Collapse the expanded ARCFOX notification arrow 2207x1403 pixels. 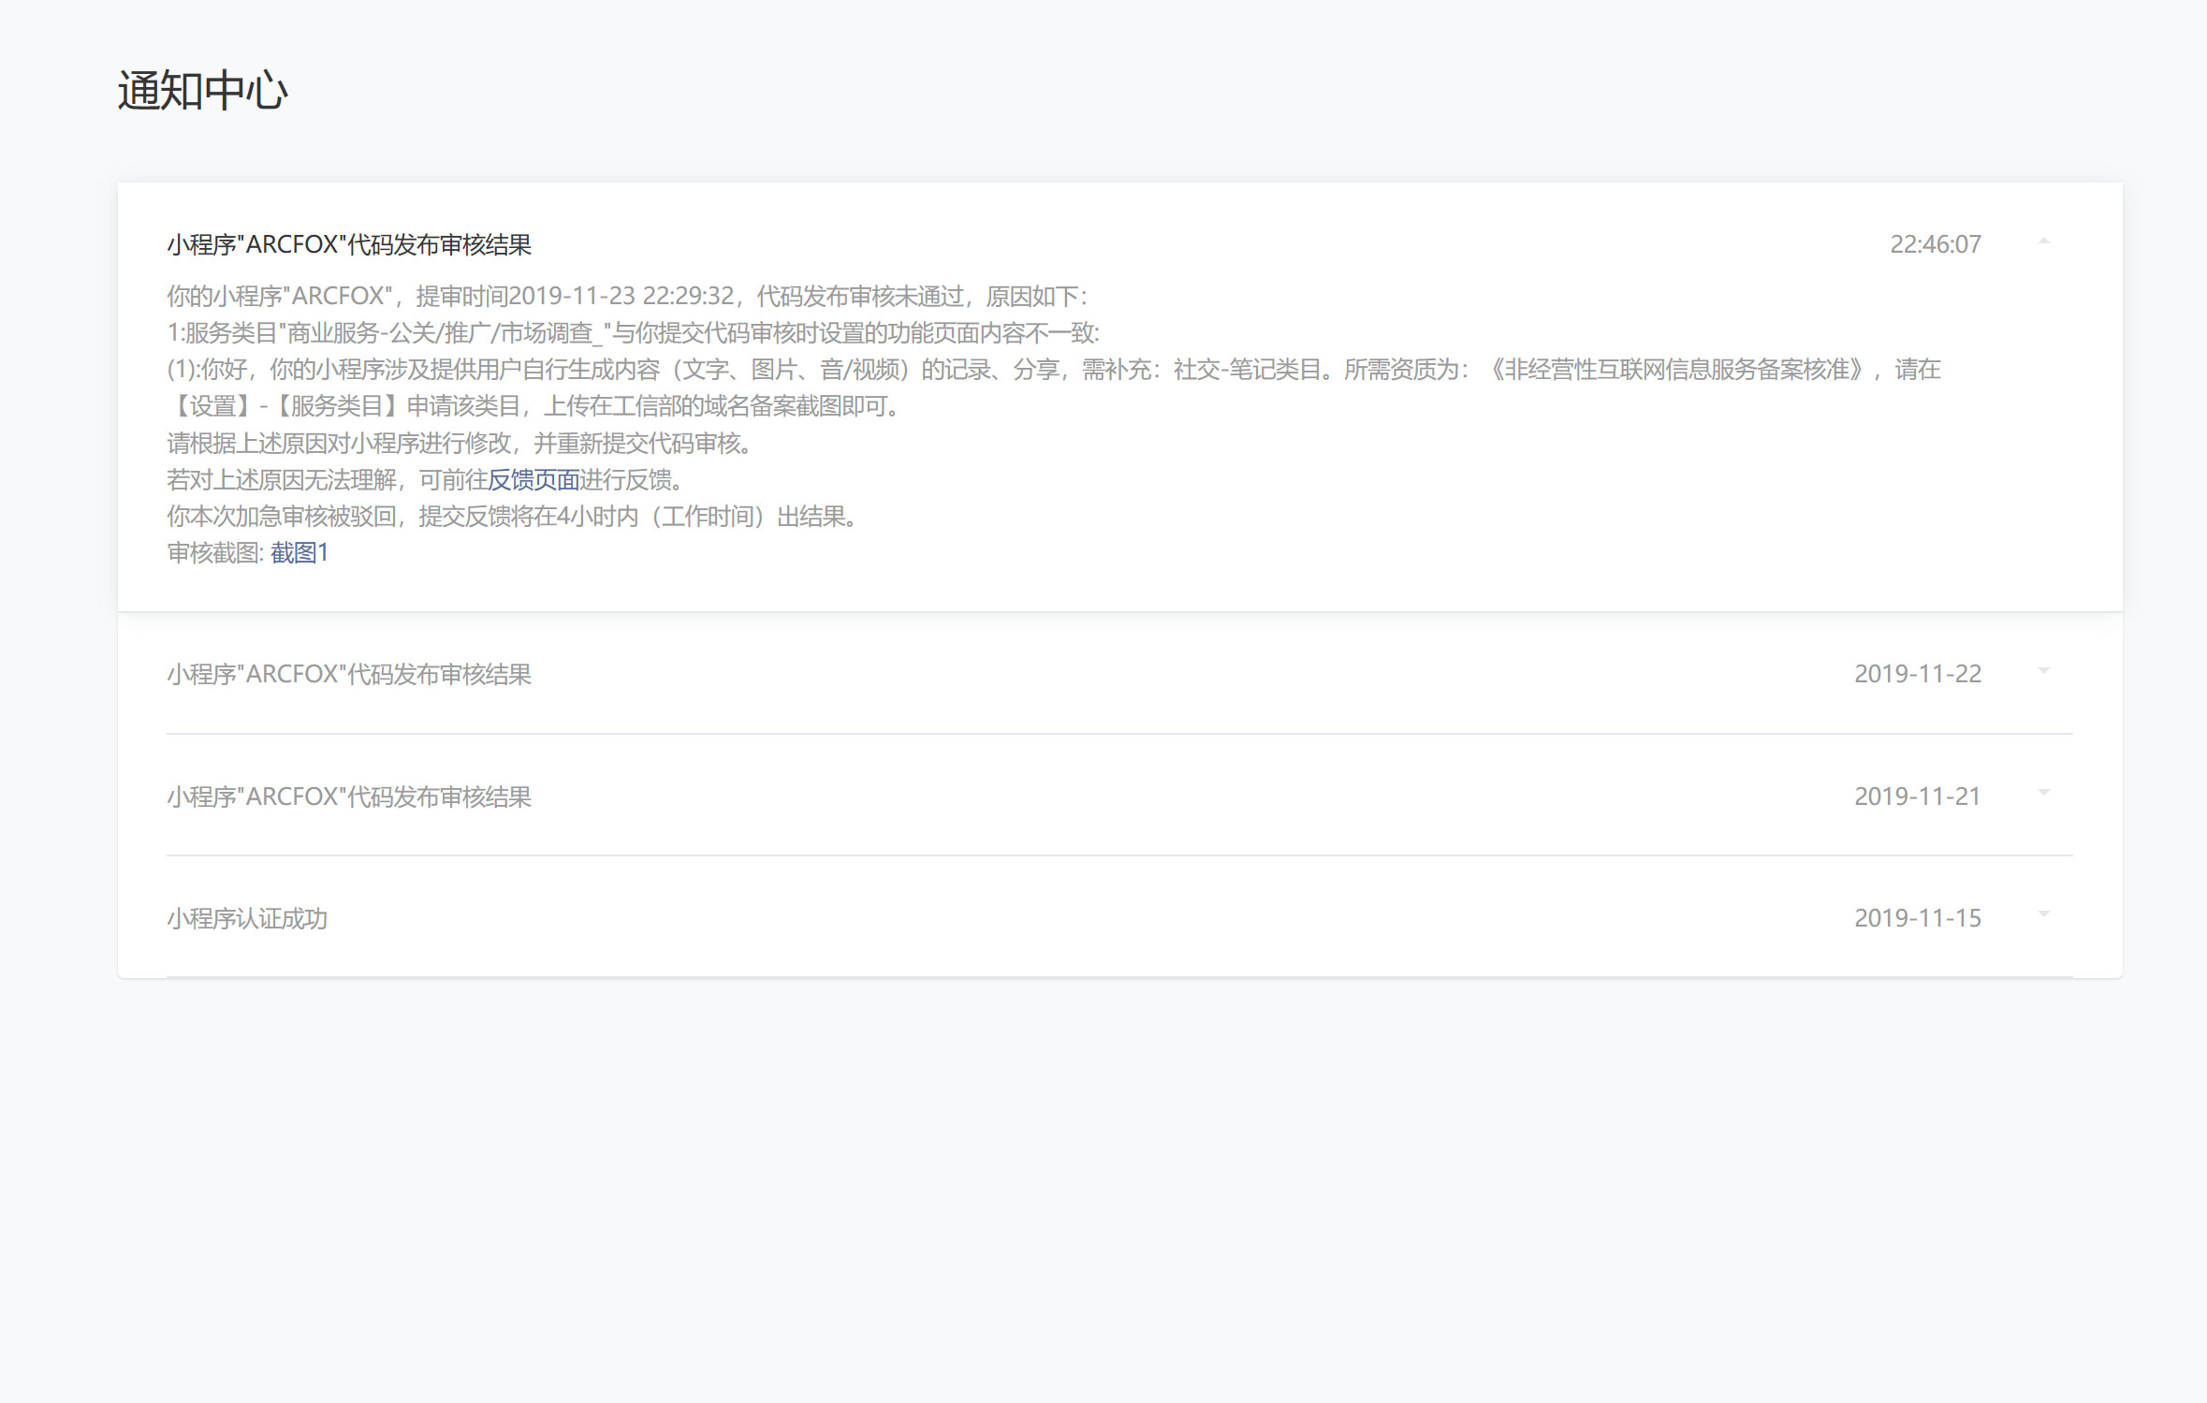click(2043, 242)
